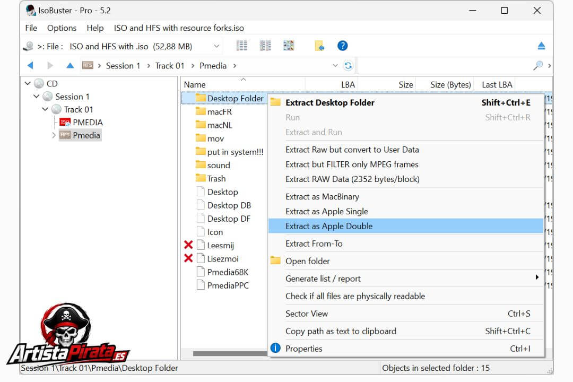This screenshot has height=382, width=573.
Task: Click the back navigation arrow
Action: click(x=30, y=65)
